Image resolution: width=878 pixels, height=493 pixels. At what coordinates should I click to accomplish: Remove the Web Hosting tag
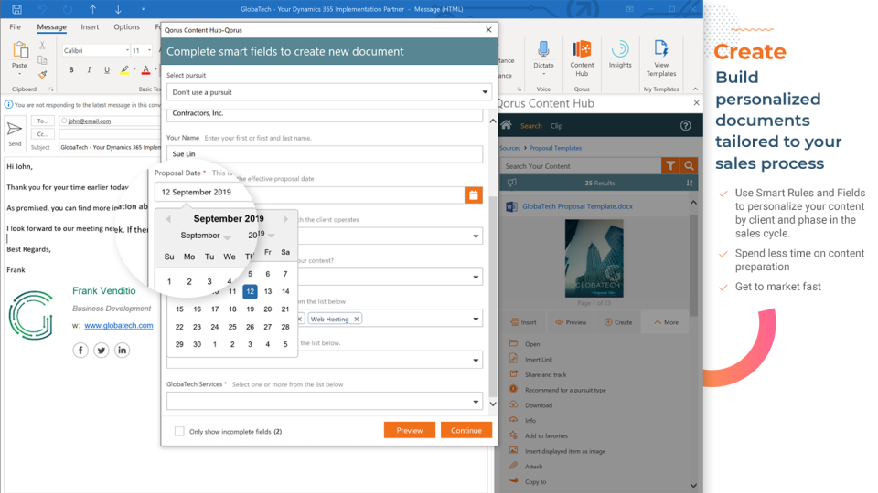click(356, 319)
